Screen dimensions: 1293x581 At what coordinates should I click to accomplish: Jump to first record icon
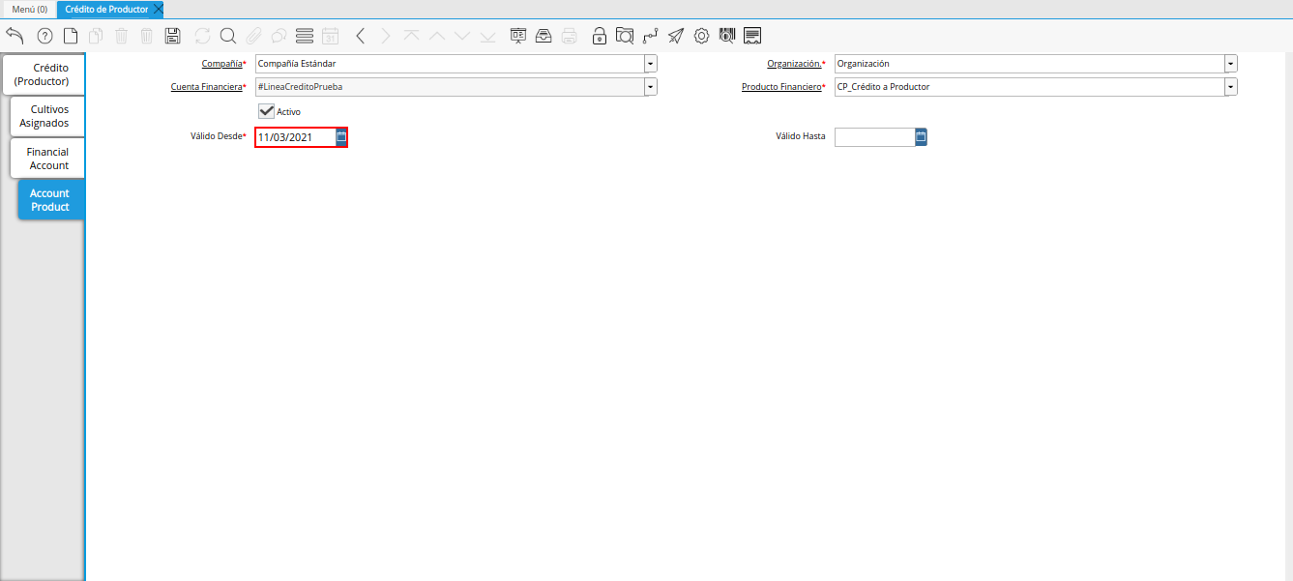411,36
